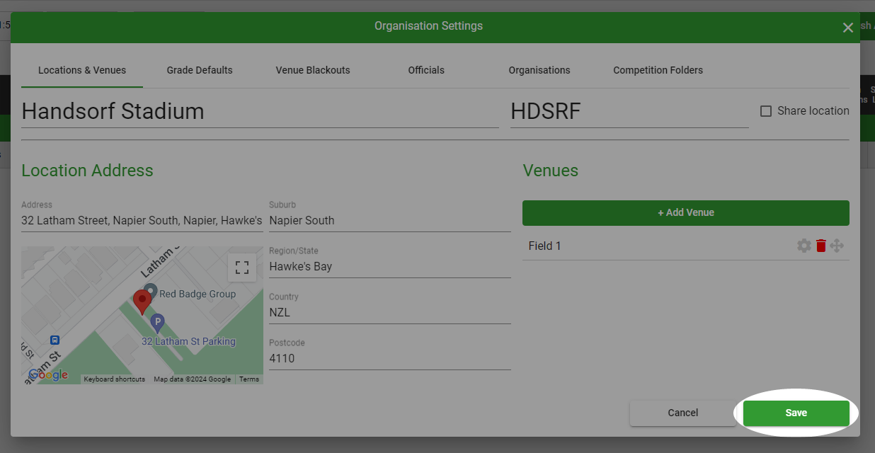Click the 32 Latham St Parking marker icon
This screenshot has height=453, width=875.
point(158,324)
